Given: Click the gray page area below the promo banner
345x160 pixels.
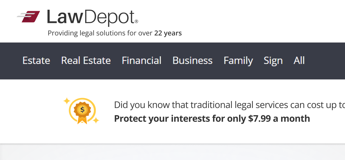Looking at the screenshot, I should (x=172, y=153).
